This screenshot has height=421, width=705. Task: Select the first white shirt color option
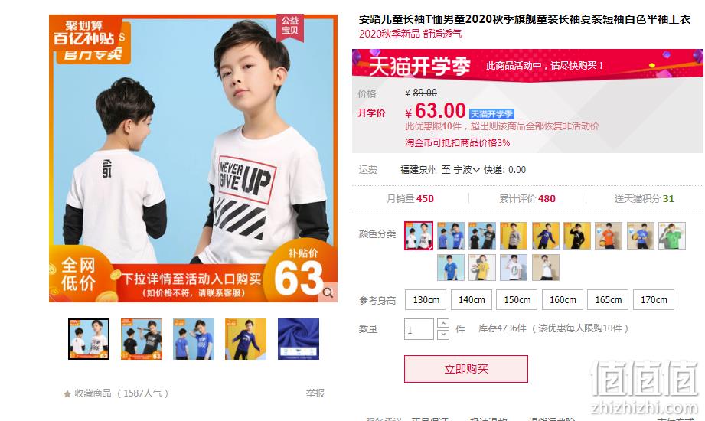(419, 236)
